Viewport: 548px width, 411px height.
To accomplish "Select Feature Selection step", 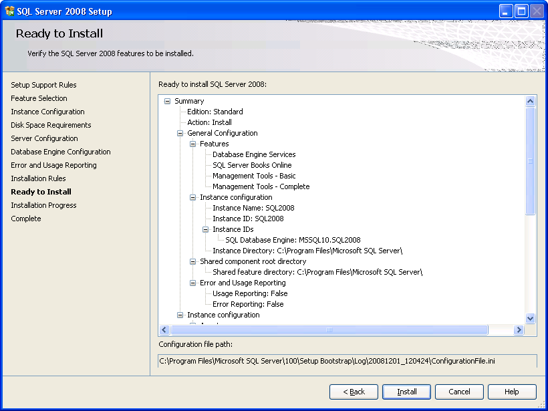I will click(x=39, y=98).
